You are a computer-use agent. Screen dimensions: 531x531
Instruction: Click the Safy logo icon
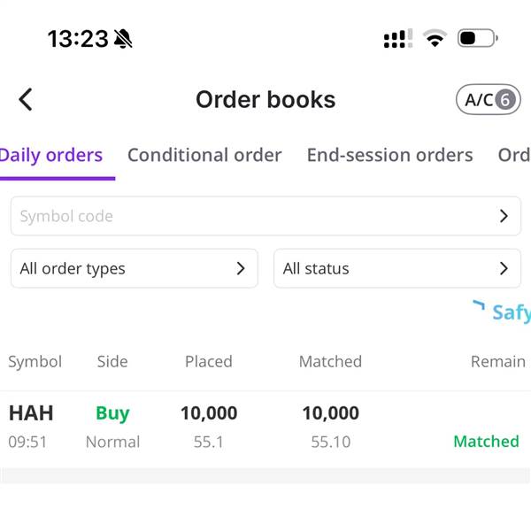tap(479, 305)
